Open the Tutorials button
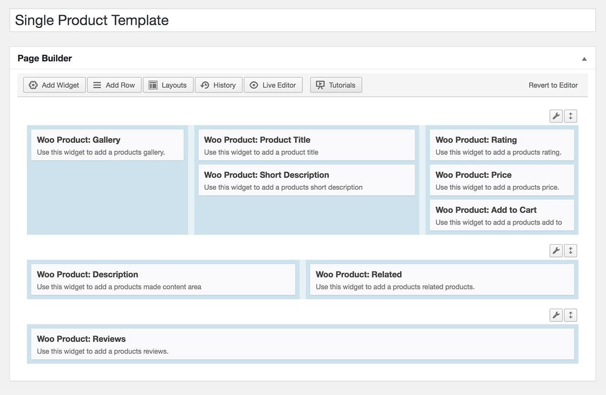The image size is (606, 395). tap(336, 85)
